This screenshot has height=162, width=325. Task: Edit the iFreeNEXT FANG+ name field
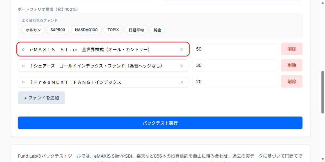click(103, 82)
